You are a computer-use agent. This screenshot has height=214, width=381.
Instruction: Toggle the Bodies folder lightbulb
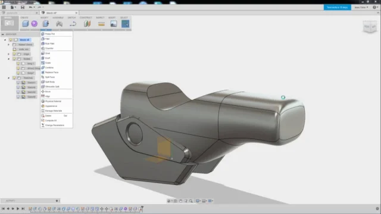tap(14, 59)
